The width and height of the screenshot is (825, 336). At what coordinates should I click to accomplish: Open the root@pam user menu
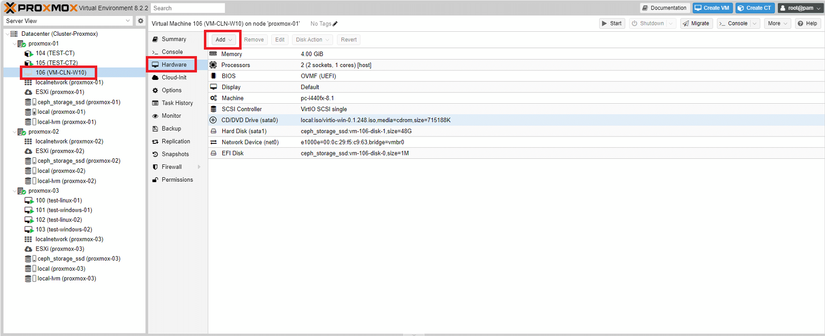799,8
